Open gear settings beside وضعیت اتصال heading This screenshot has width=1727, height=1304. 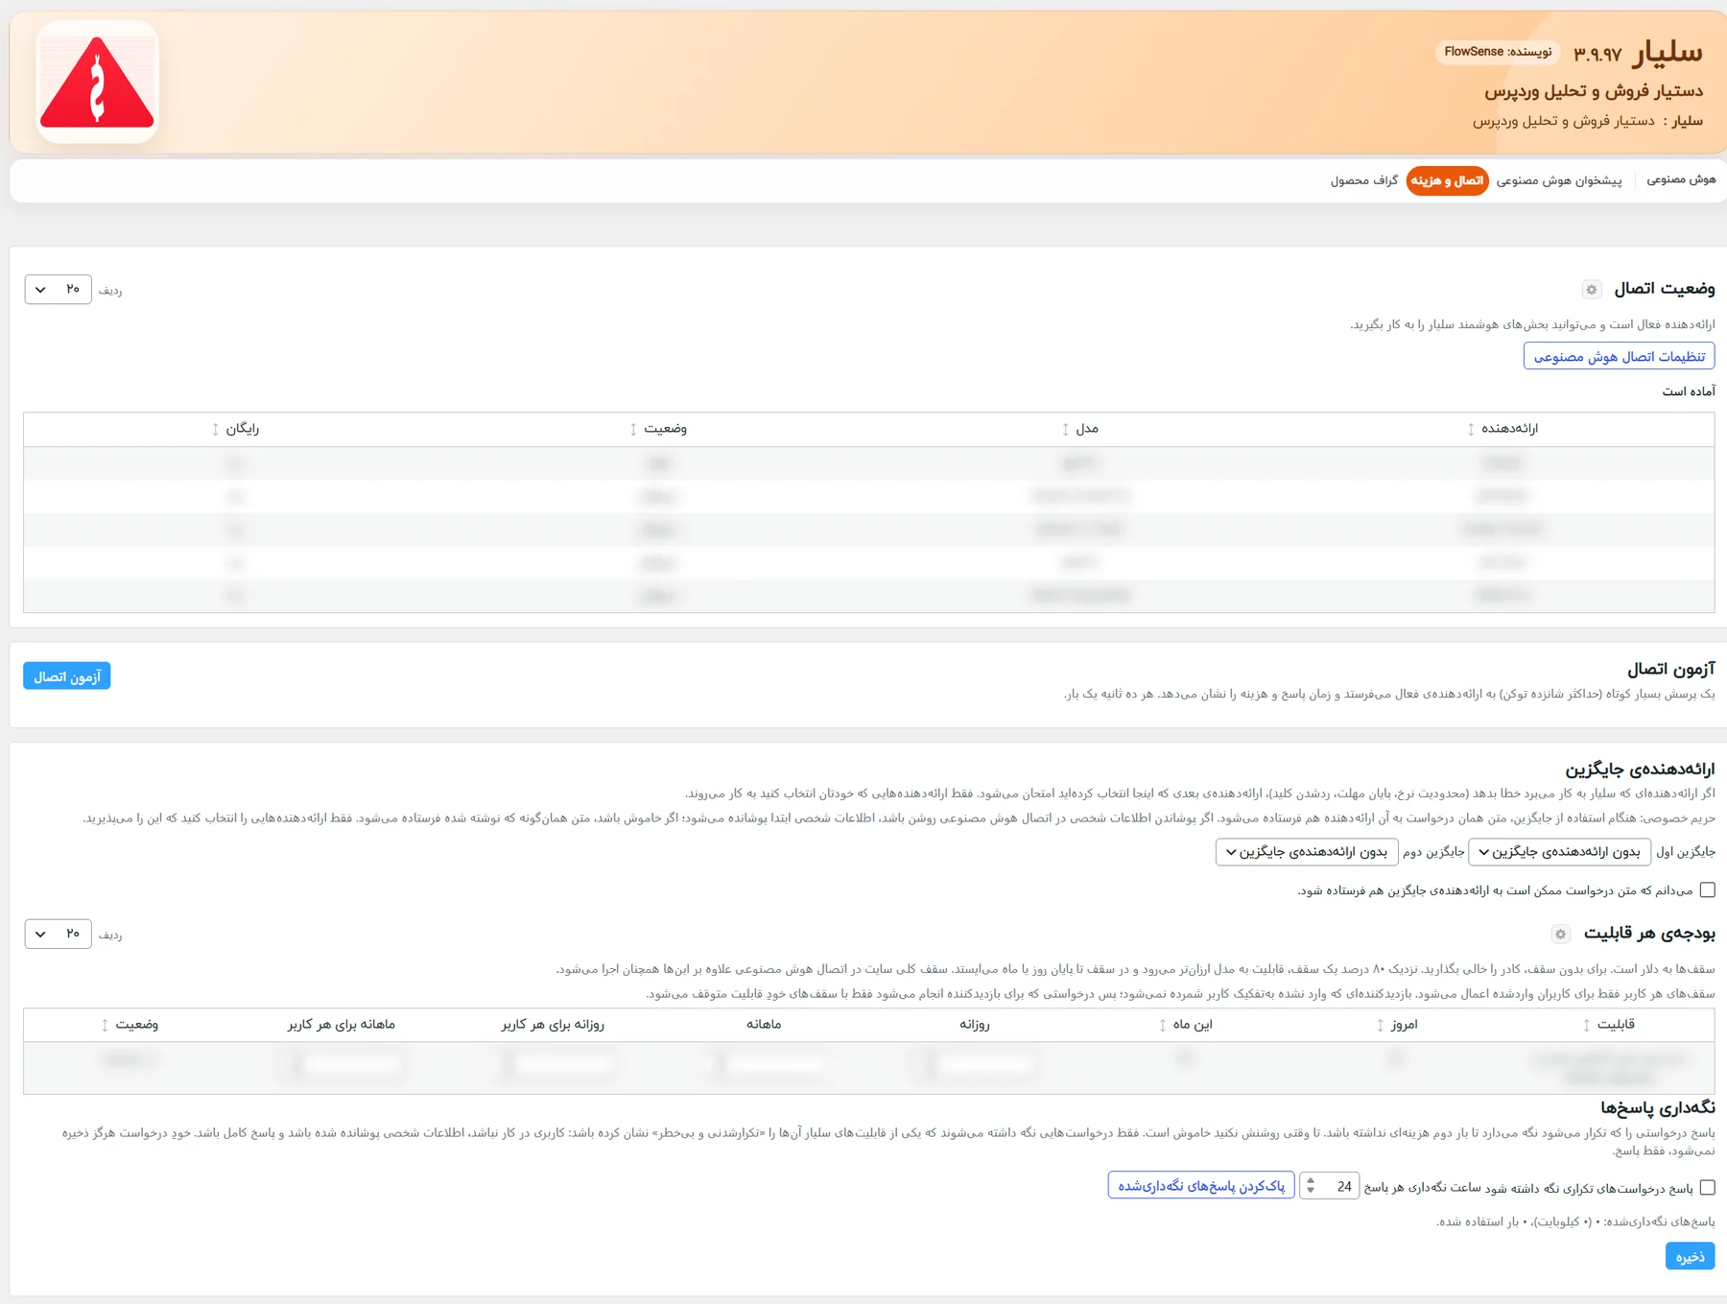tap(1592, 289)
